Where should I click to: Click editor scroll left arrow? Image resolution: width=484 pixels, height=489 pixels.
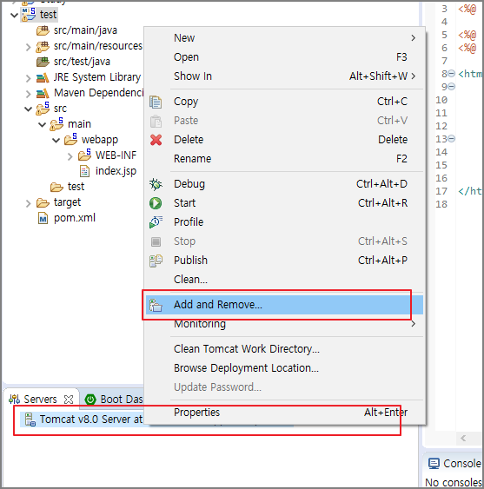click(463, 439)
